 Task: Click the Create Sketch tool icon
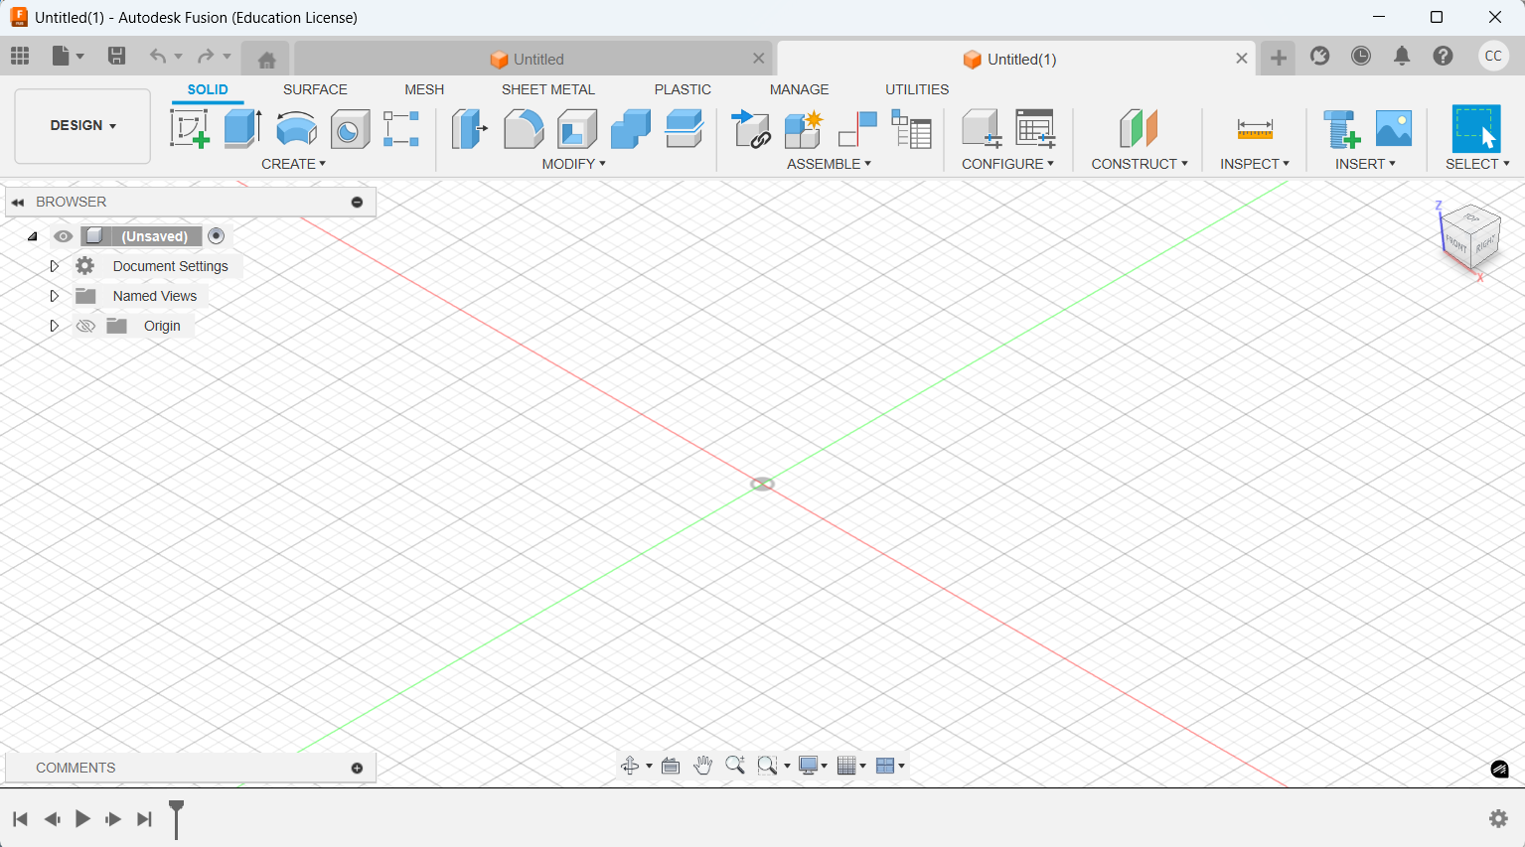(190, 129)
